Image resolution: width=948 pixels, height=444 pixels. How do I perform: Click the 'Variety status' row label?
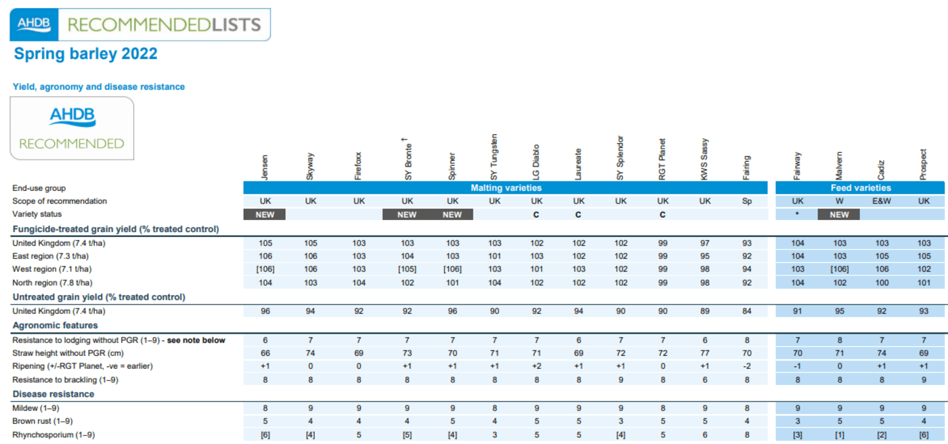[x=37, y=215]
